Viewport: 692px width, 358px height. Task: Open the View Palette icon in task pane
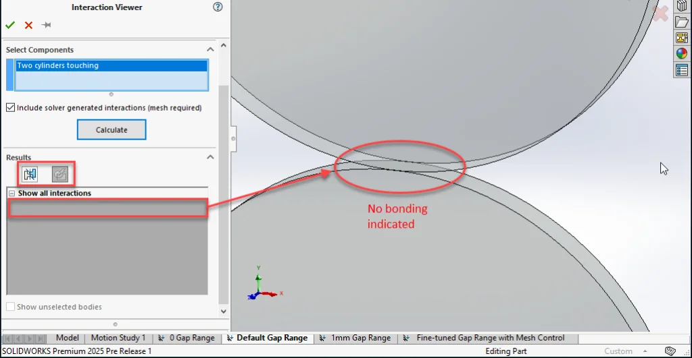pyautogui.click(x=682, y=38)
